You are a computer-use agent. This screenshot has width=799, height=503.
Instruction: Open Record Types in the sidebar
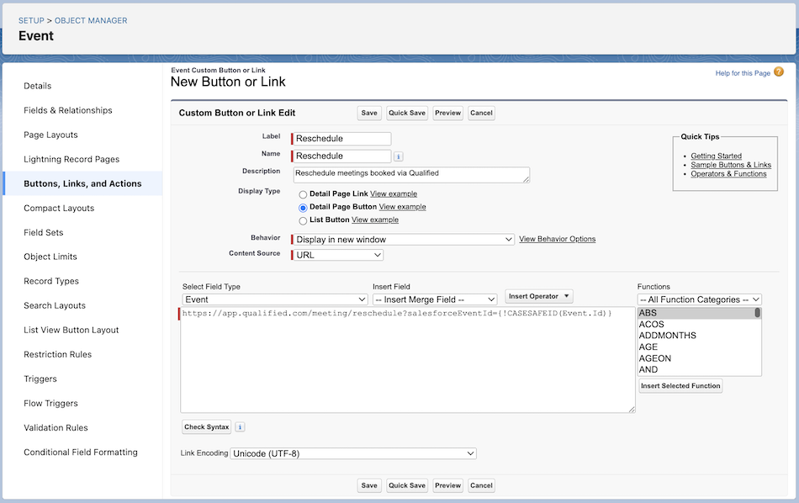(x=51, y=281)
